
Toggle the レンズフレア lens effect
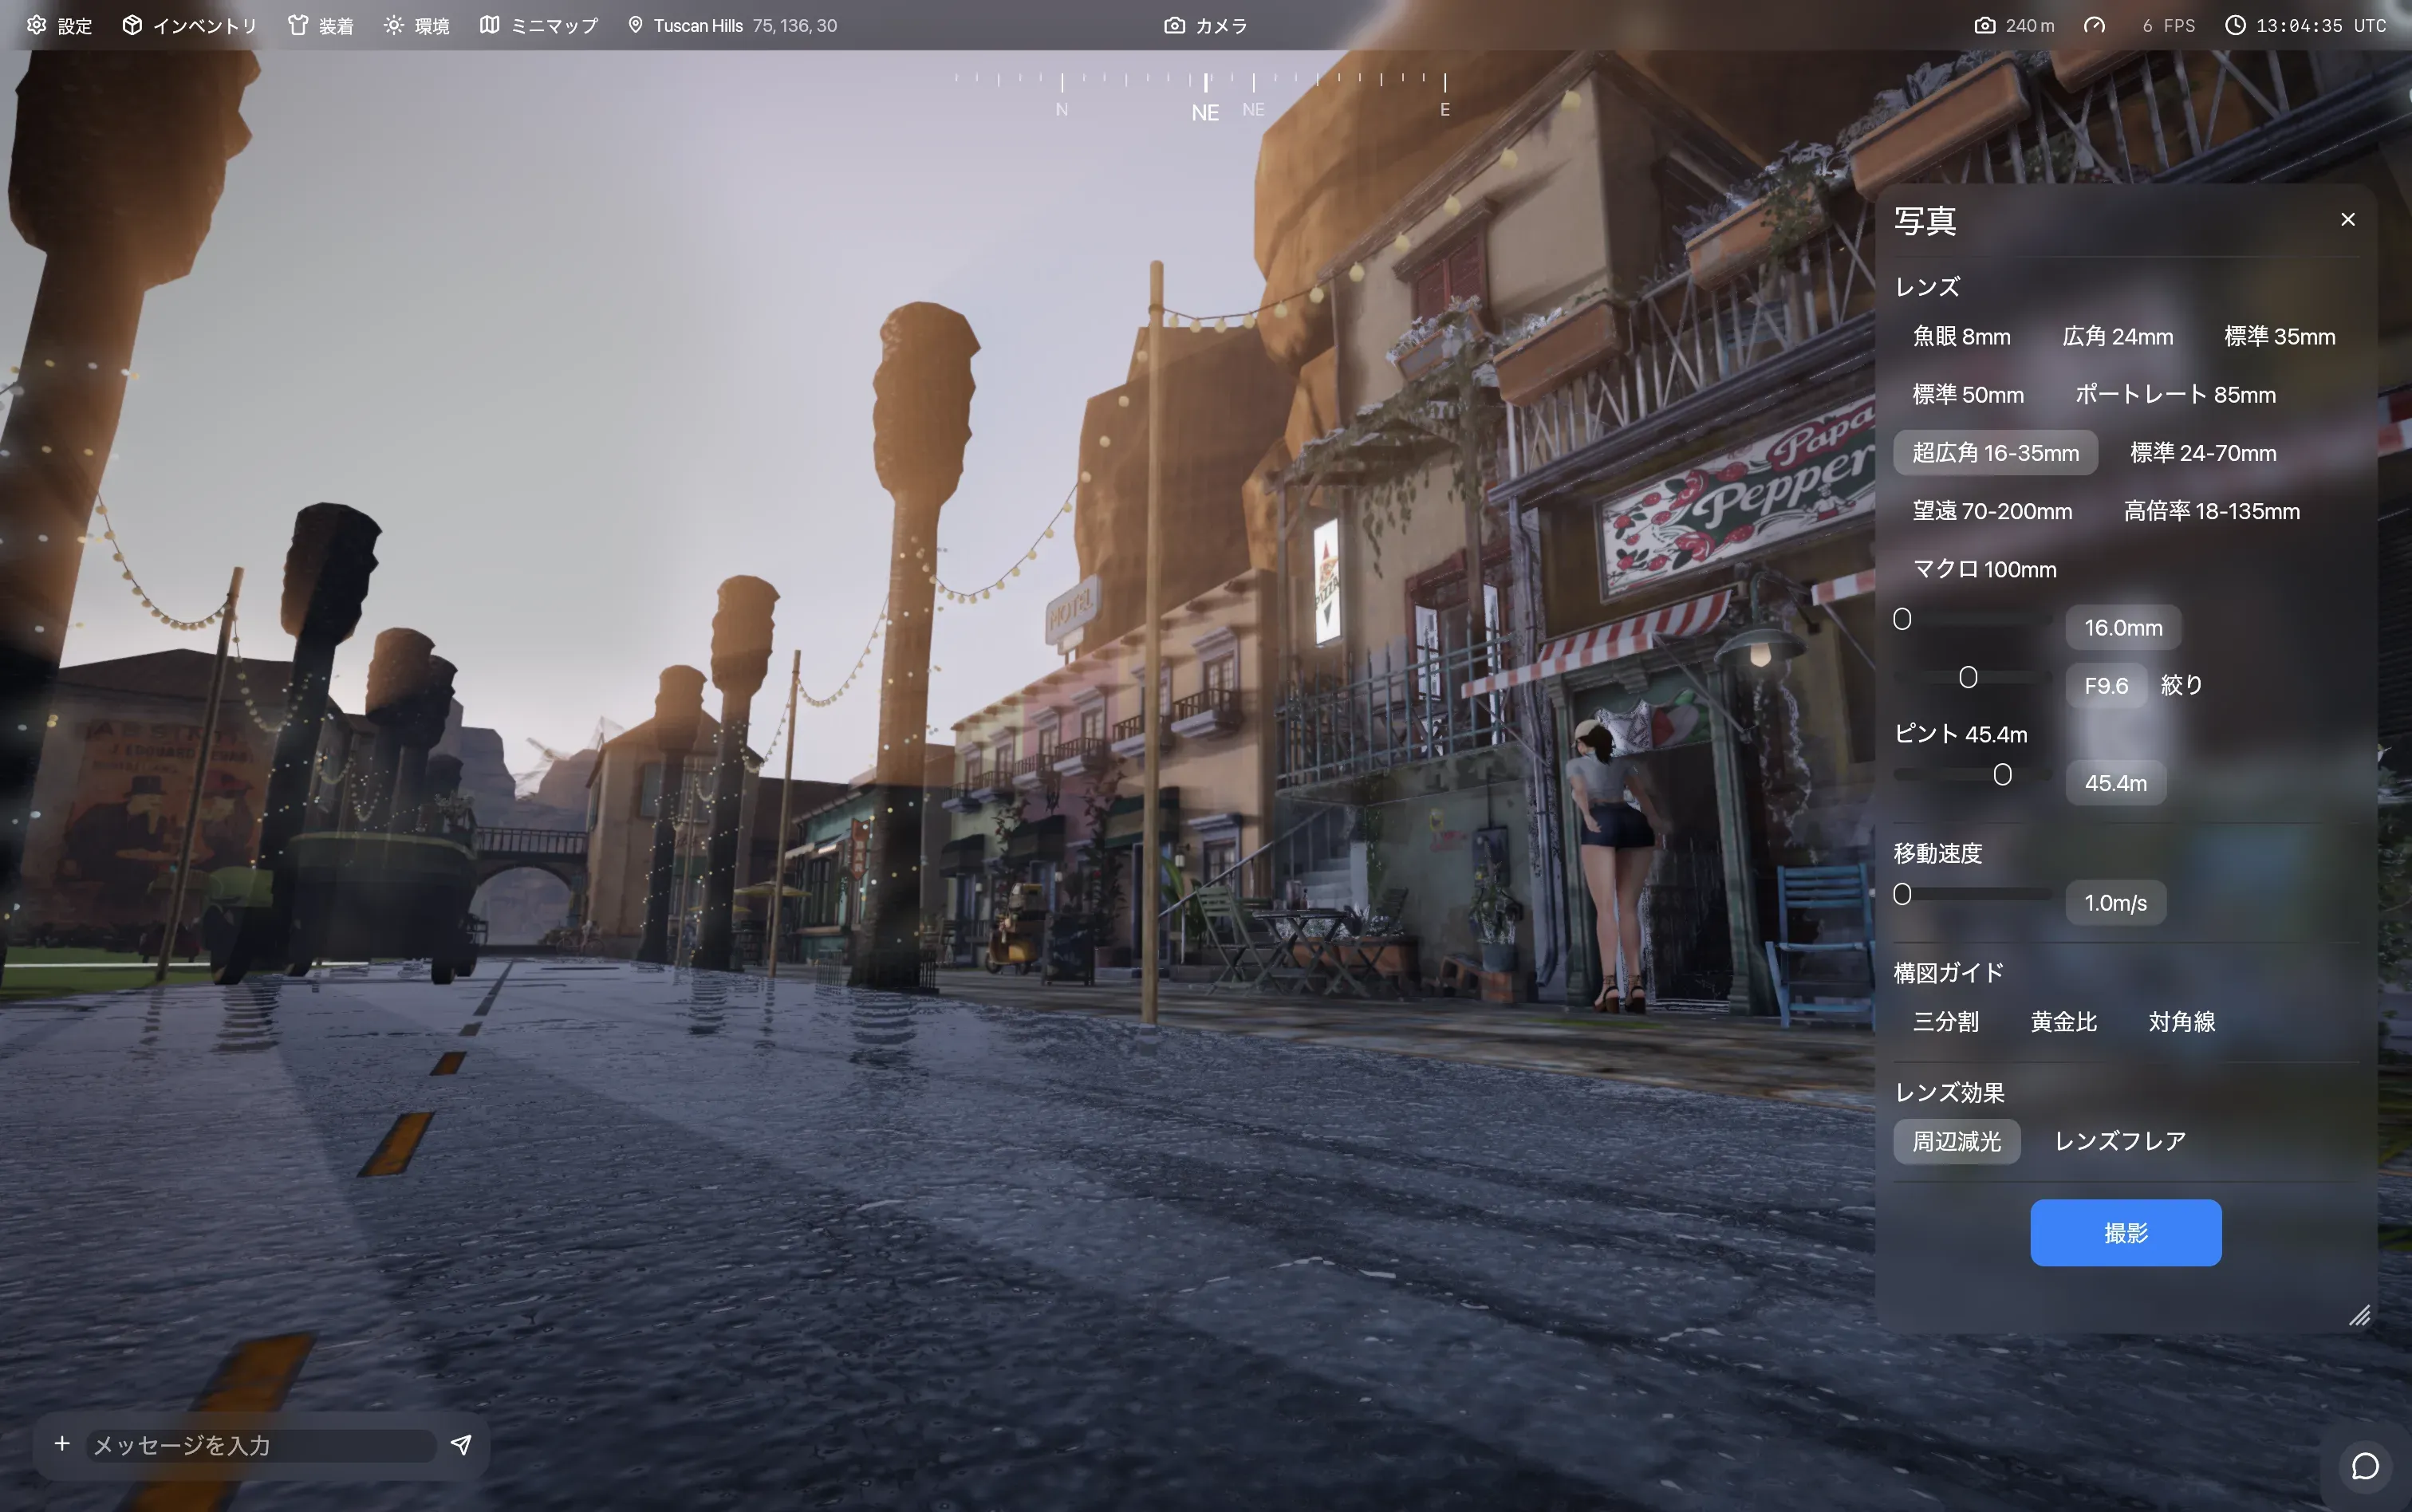[2119, 1141]
